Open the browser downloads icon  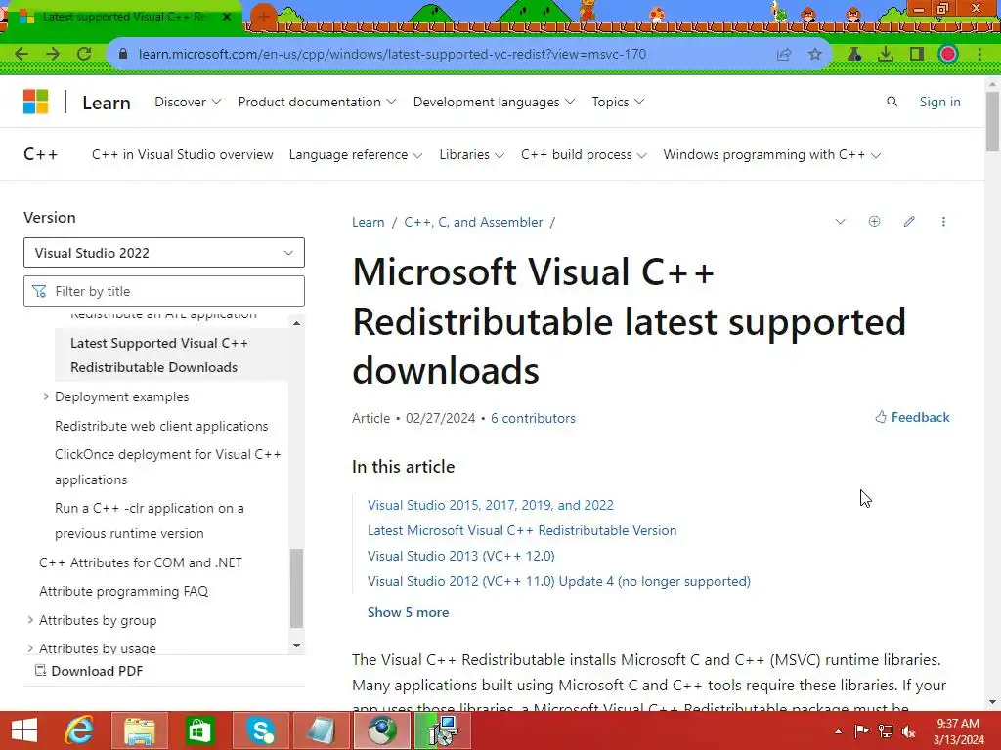[x=886, y=55]
